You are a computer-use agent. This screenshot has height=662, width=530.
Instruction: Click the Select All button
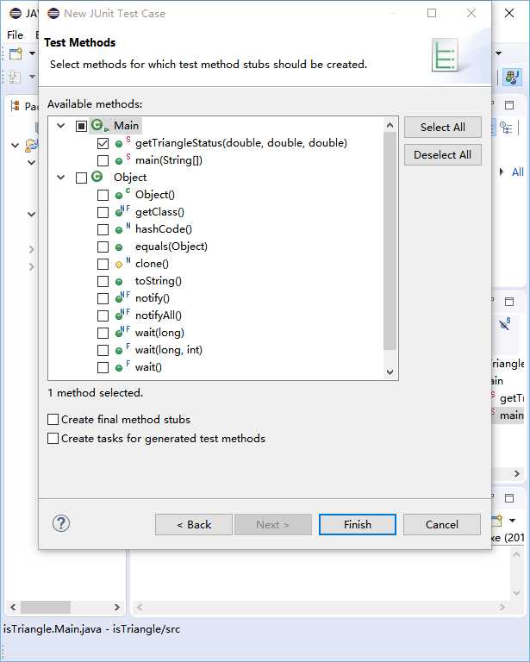pos(443,127)
